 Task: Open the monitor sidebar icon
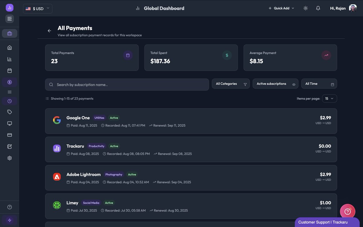tap(9, 123)
